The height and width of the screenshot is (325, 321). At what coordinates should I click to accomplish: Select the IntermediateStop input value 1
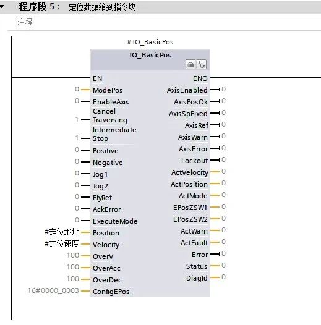click(77, 138)
